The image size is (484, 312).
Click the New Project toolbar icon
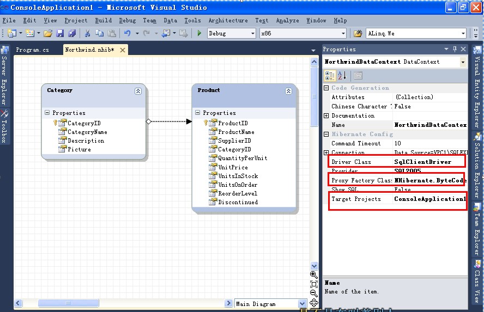[12, 33]
